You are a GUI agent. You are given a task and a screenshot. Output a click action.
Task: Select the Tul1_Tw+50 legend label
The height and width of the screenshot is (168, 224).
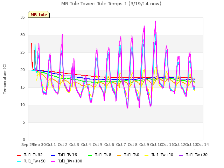(35, 161)
